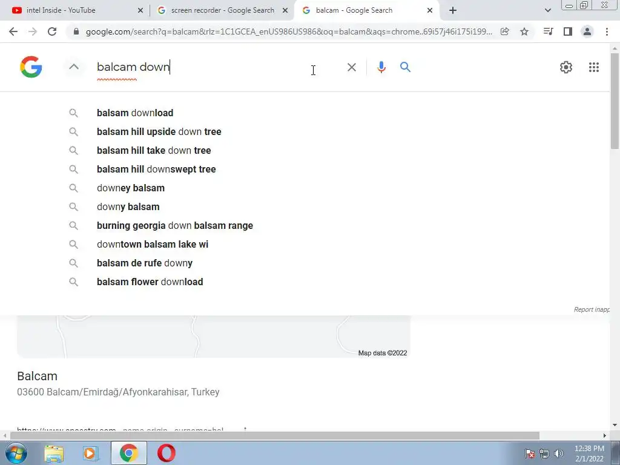Screen dimensions: 620x465
Task: Click the Chrome taskbar icon
Action: (x=128, y=453)
